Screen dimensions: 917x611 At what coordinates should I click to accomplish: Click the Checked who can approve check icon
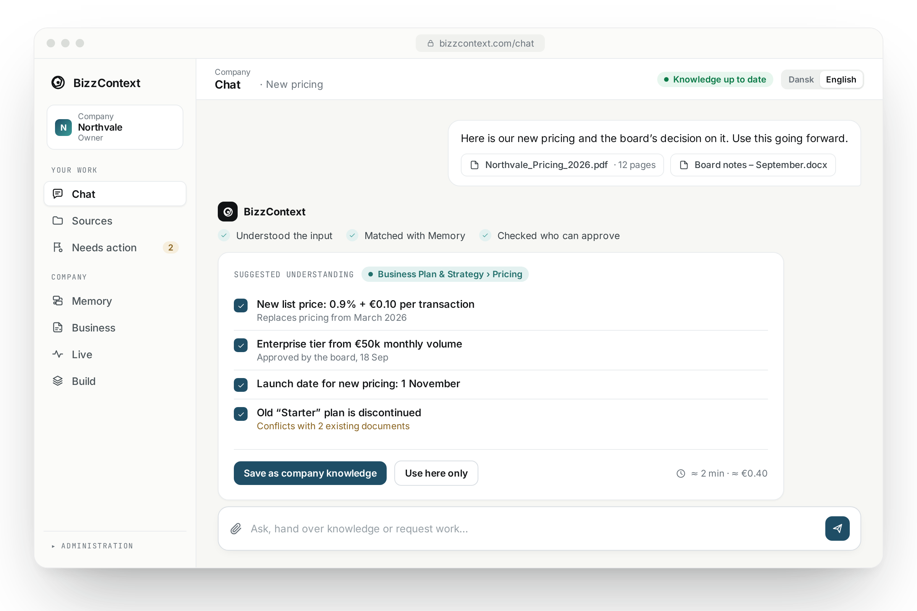[485, 235]
